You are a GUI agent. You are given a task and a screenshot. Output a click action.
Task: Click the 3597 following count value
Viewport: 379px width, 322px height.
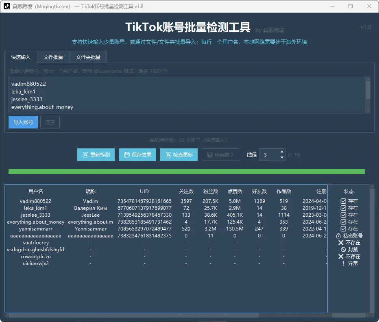click(x=186, y=201)
